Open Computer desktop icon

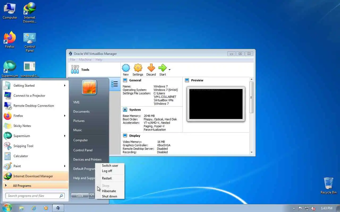coord(10,11)
